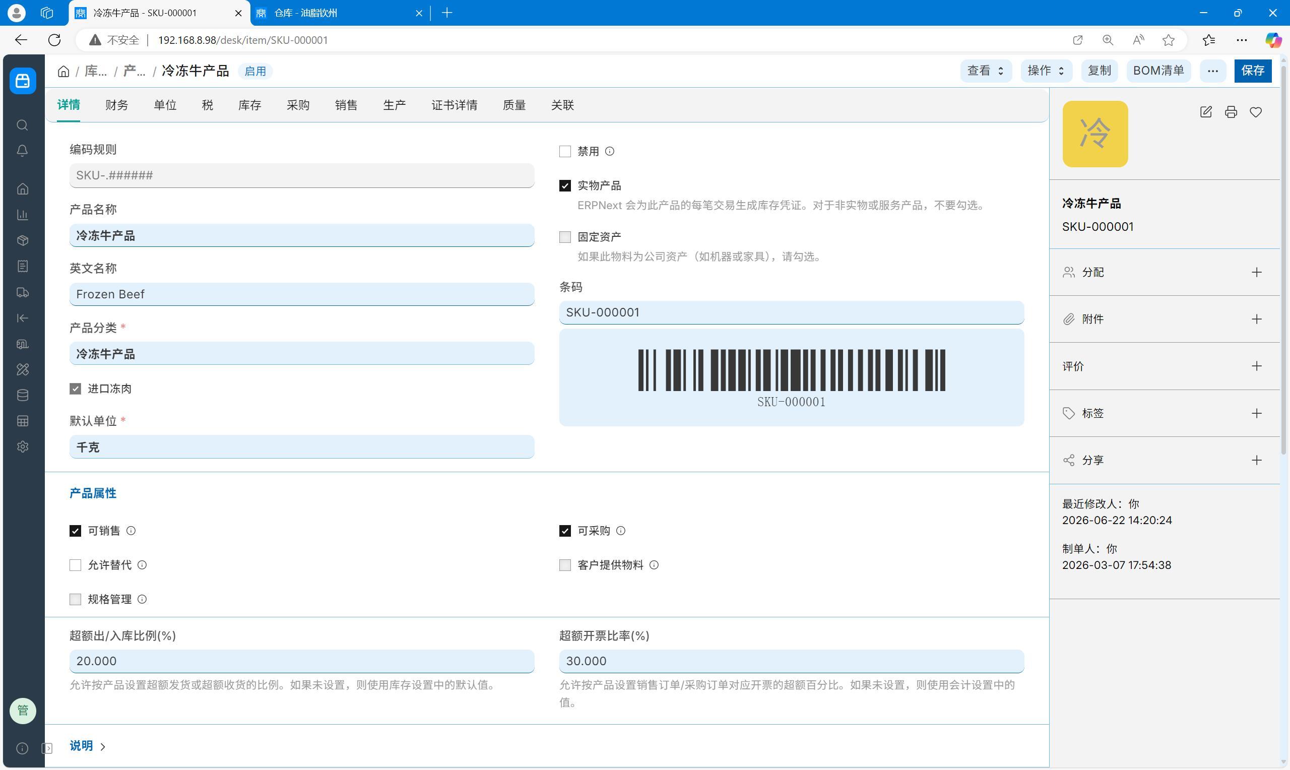The height and width of the screenshot is (770, 1290).
Task: Click the edit pencil icon in right panel
Action: click(x=1206, y=112)
